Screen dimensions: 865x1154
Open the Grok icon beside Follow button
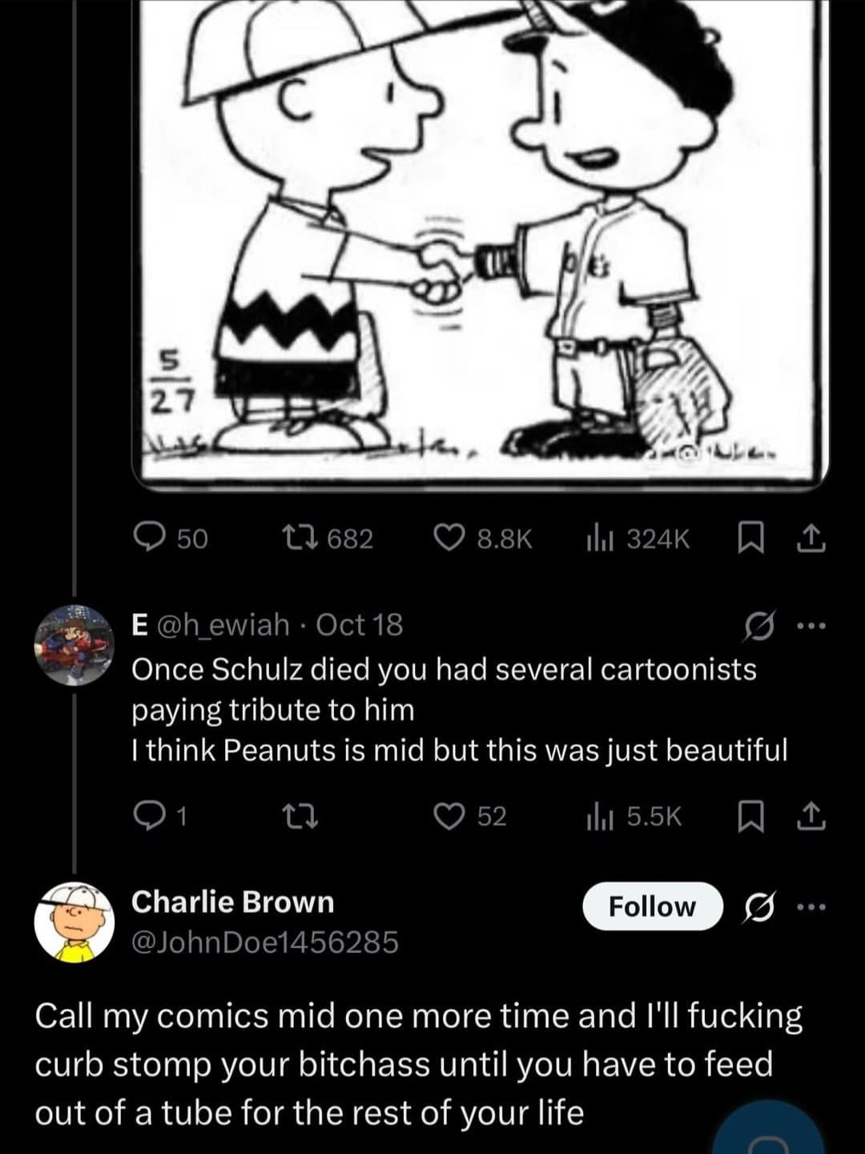coord(755,907)
